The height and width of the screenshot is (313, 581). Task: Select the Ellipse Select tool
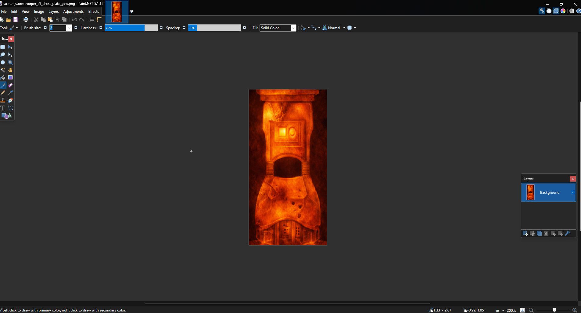(3, 62)
